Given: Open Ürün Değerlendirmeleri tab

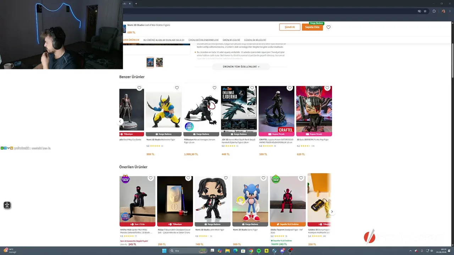Looking at the screenshot, I should (204, 40).
